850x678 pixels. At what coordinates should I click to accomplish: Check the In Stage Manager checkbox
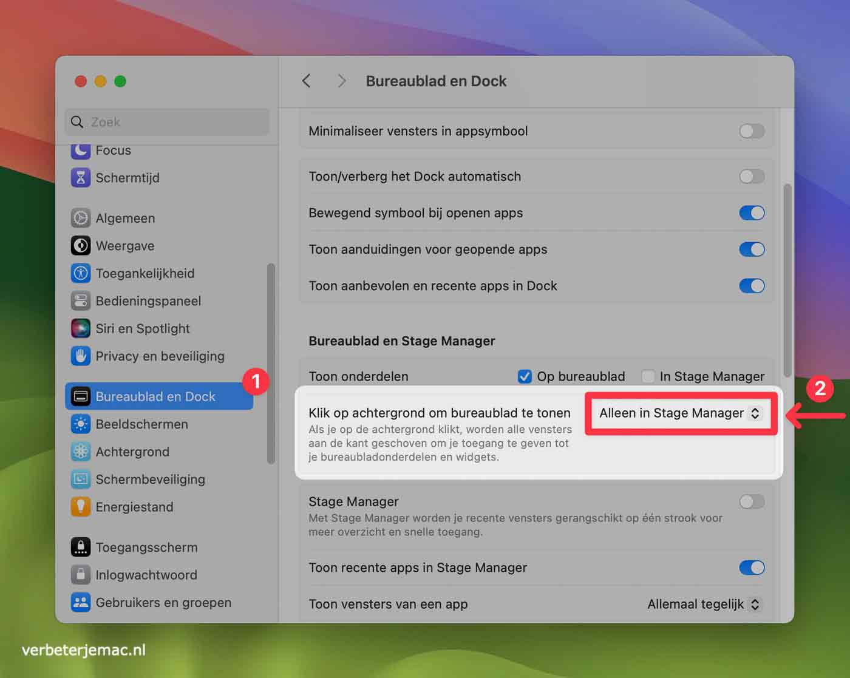(x=648, y=376)
